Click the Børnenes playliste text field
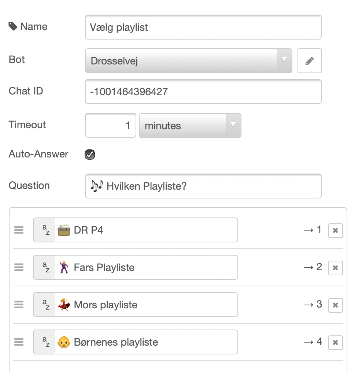 click(146, 342)
